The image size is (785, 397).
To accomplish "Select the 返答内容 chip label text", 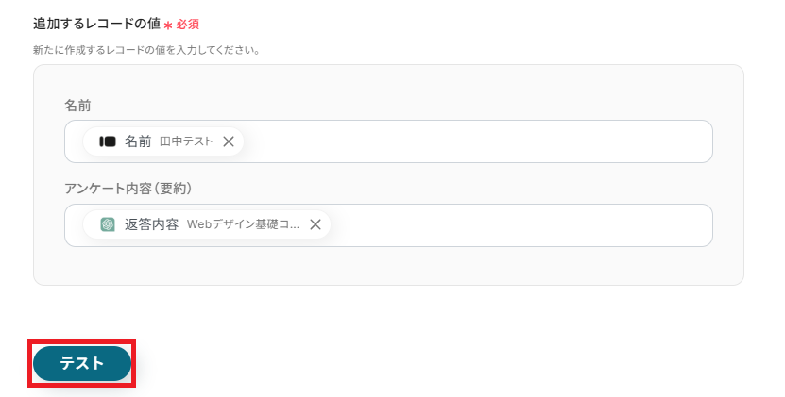I will pyautogui.click(x=151, y=224).
